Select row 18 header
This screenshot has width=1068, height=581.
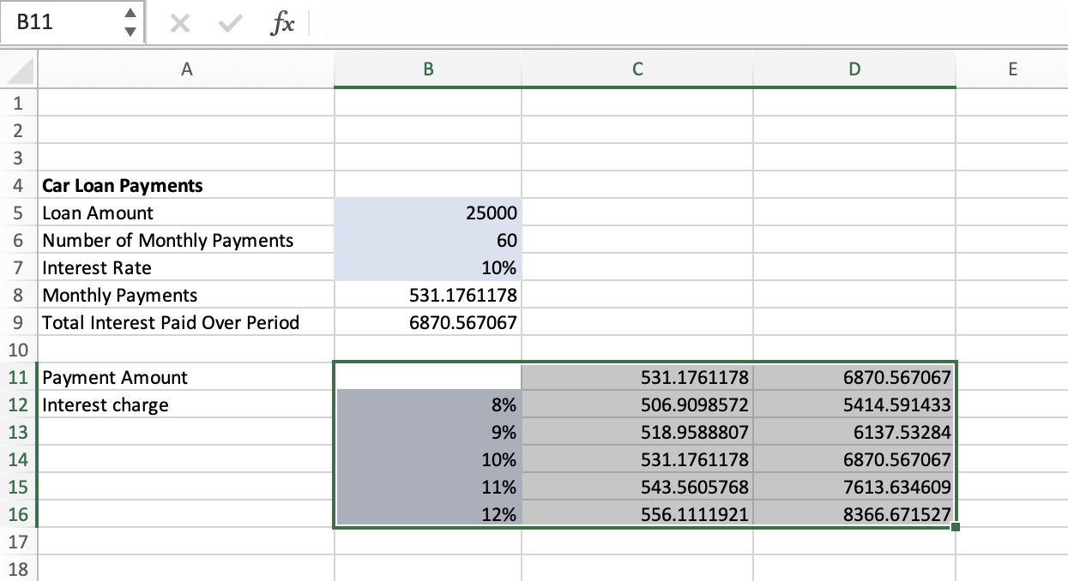(18, 569)
